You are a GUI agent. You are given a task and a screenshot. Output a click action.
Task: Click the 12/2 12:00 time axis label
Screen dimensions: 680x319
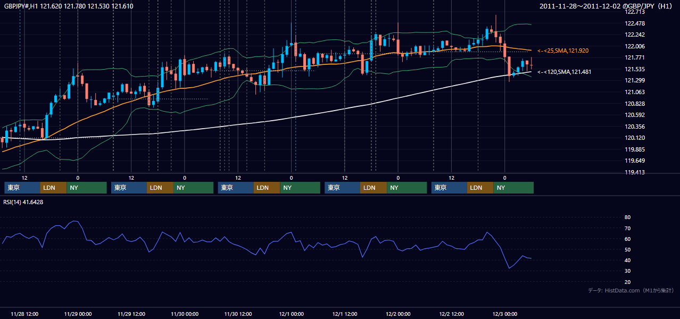click(x=451, y=314)
